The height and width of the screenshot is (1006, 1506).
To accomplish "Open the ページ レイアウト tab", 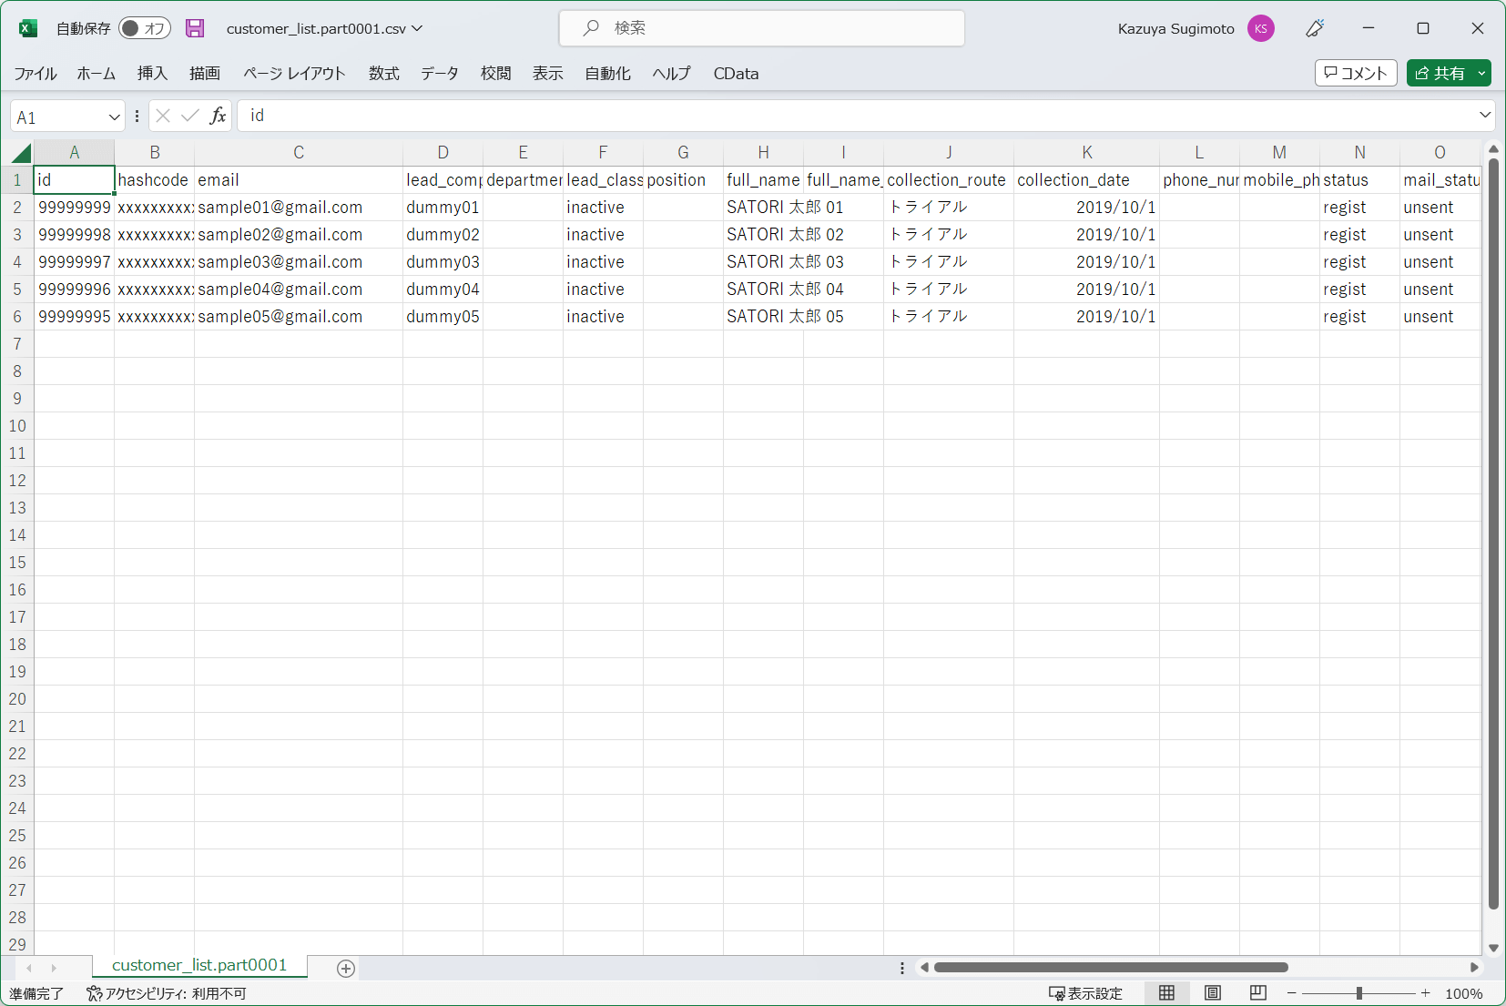I will pyautogui.click(x=294, y=73).
